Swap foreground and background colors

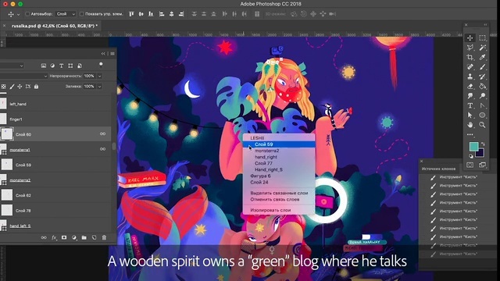click(x=483, y=144)
